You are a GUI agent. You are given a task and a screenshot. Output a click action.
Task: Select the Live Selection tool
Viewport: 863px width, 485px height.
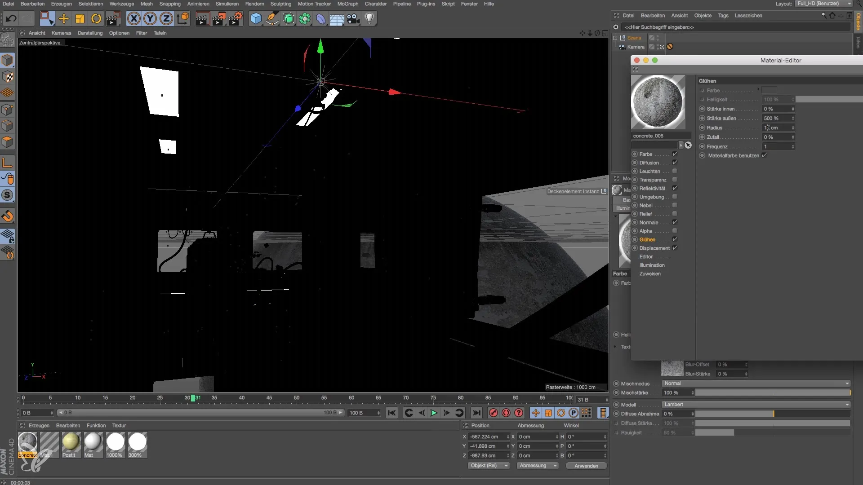coord(47,18)
